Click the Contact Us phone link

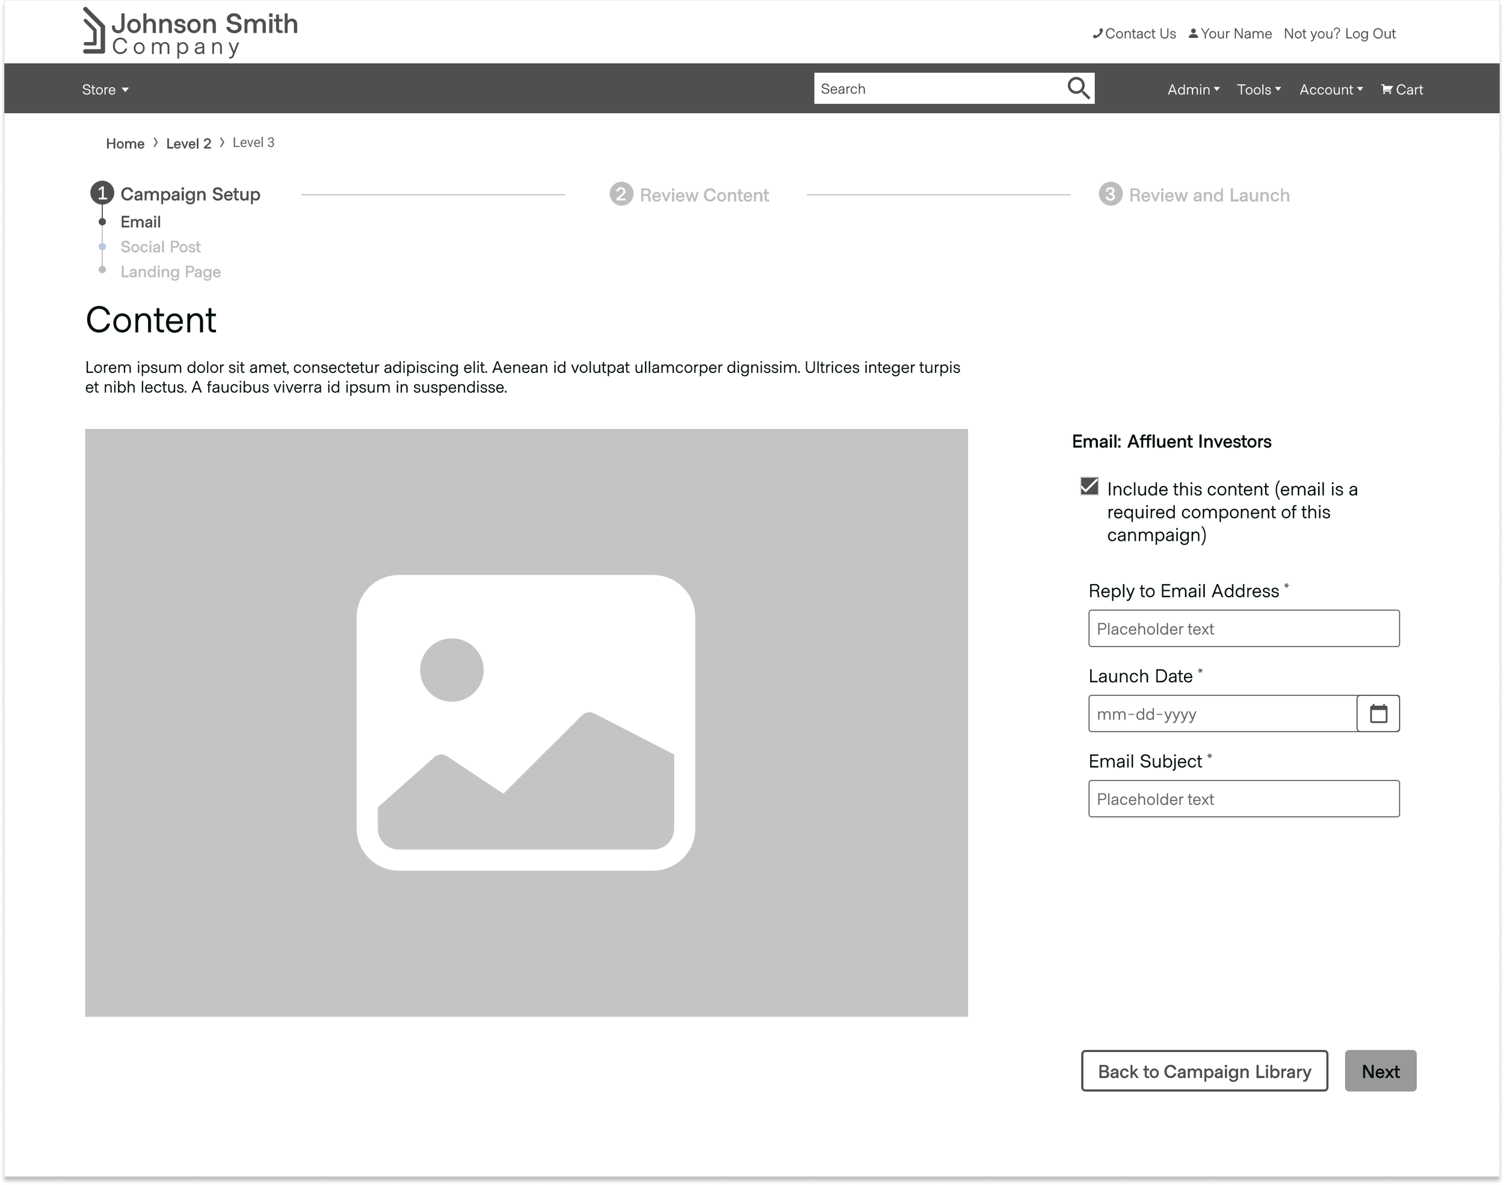1134,33
